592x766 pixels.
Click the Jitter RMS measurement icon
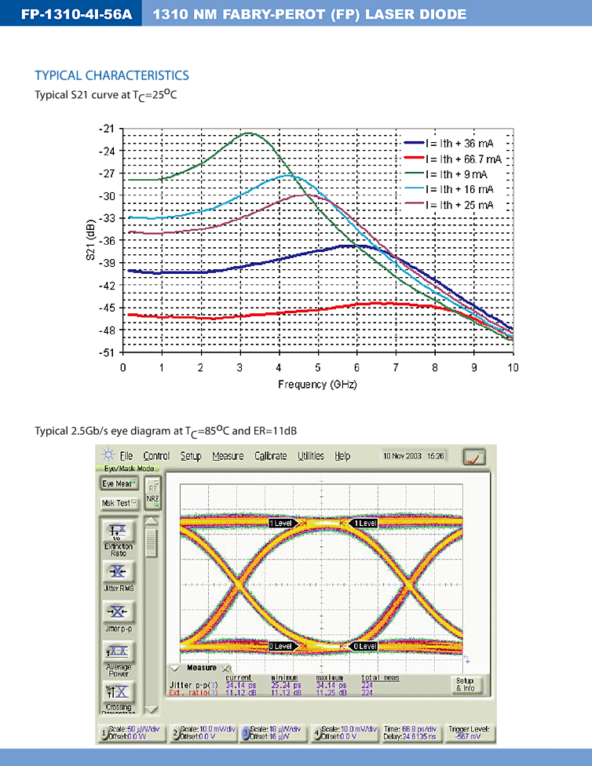[118, 572]
